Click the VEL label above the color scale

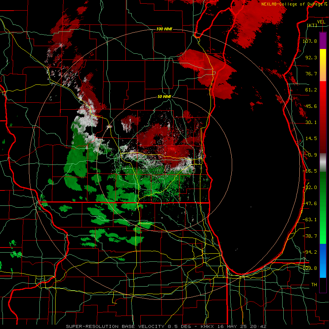point(321,22)
